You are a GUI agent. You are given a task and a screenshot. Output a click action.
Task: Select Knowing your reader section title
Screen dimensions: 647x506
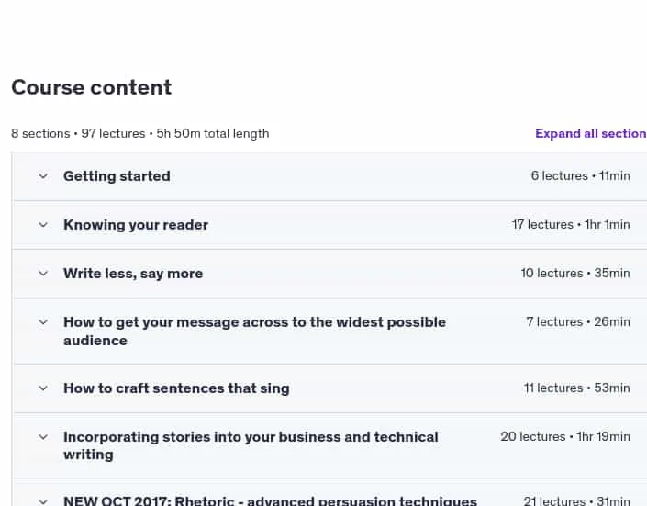coord(136,225)
